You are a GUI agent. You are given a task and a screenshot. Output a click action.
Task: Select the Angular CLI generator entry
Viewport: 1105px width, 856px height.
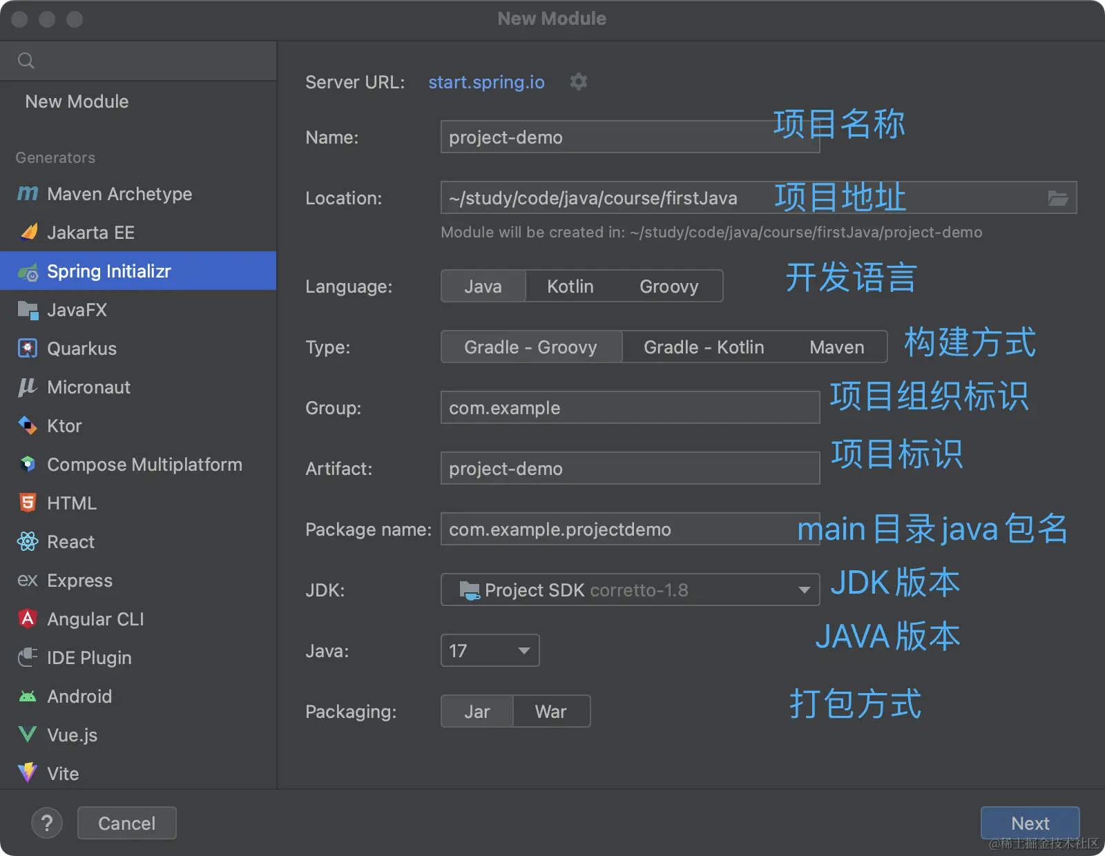pos(138,619)
